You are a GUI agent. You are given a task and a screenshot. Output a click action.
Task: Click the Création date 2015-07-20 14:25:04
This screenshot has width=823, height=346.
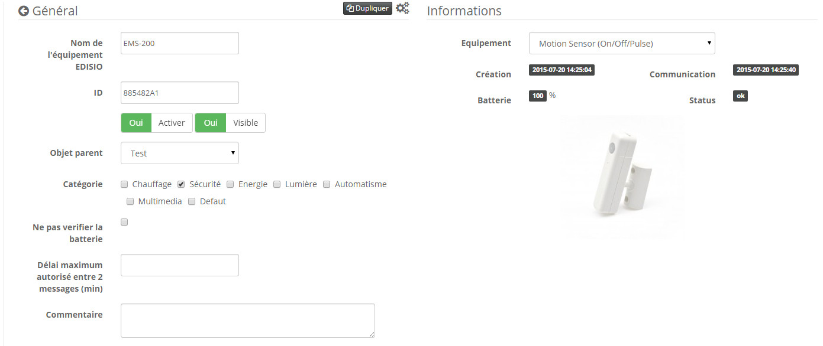tap(562, 70)
